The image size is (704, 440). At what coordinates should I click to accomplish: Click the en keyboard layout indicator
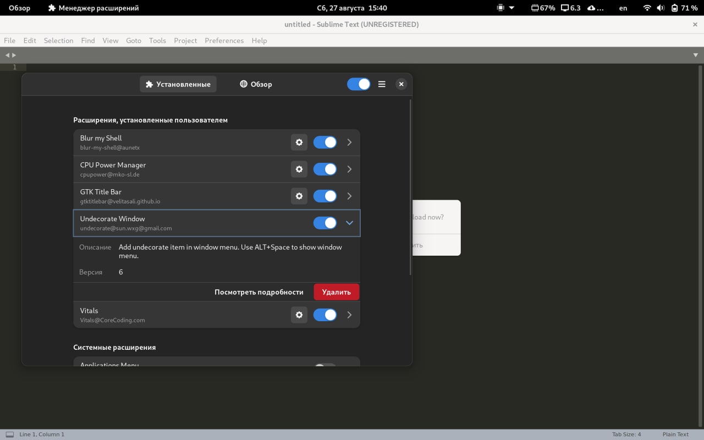(623, 8)
